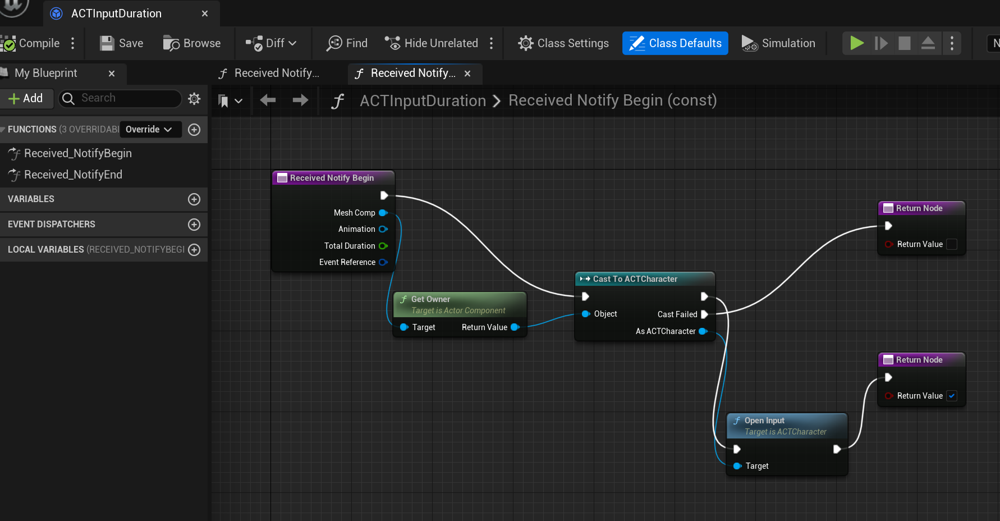
Task: Navigate back with the left arrow
Action: [268, 100]
